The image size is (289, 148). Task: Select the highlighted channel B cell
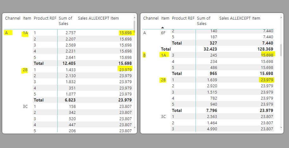pyautogui.click(x=144, y=55)
